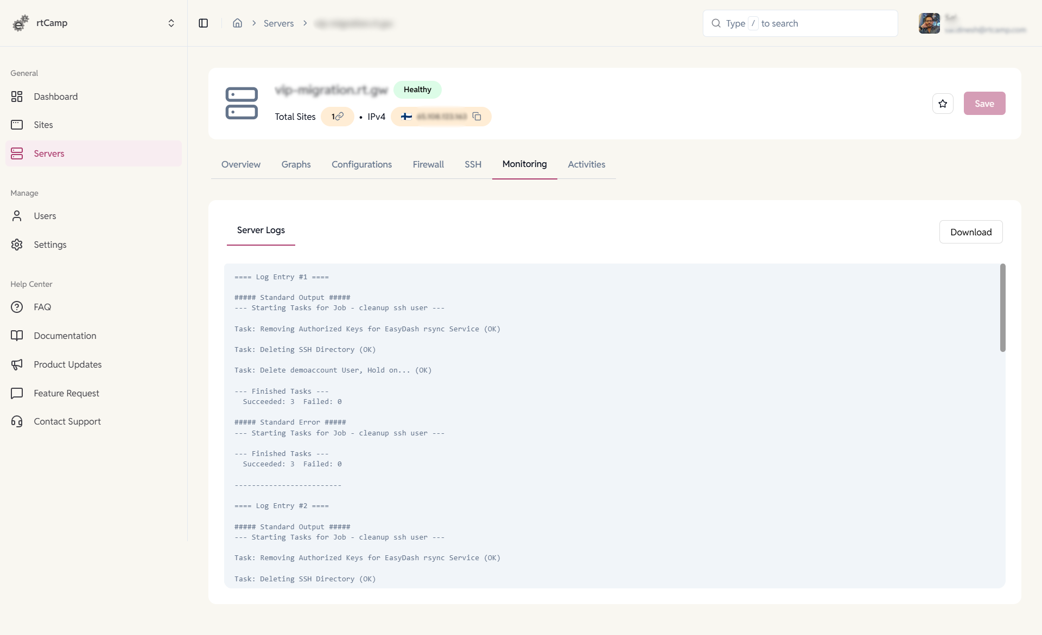This screenshot has height=635, width=1042.
Task: View the Documentation page
Action: coord(65,336)
